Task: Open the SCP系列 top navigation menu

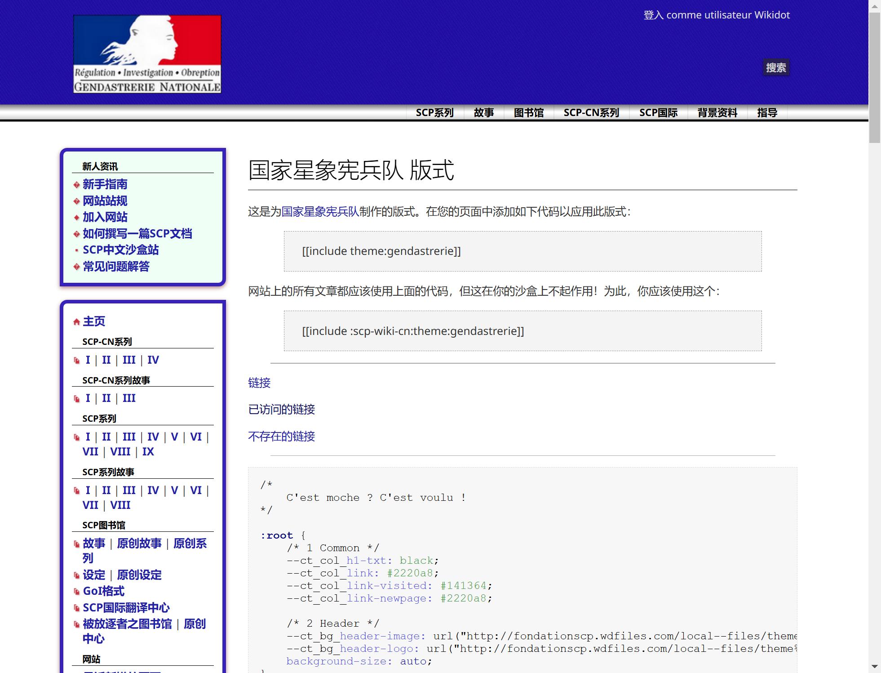Action: point(434,113)
